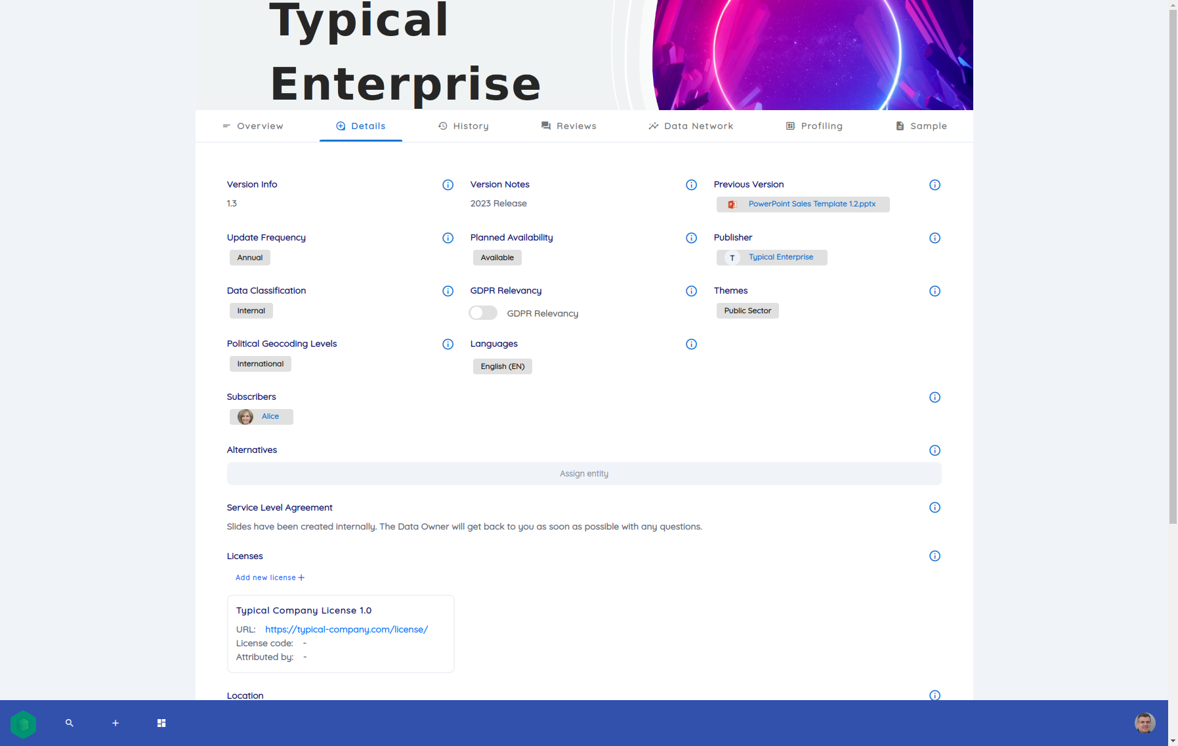The width and height of the screenshot is (1178, 746).
Task: Click the Available tag under Planned Availability
Action: click(497, 258)
